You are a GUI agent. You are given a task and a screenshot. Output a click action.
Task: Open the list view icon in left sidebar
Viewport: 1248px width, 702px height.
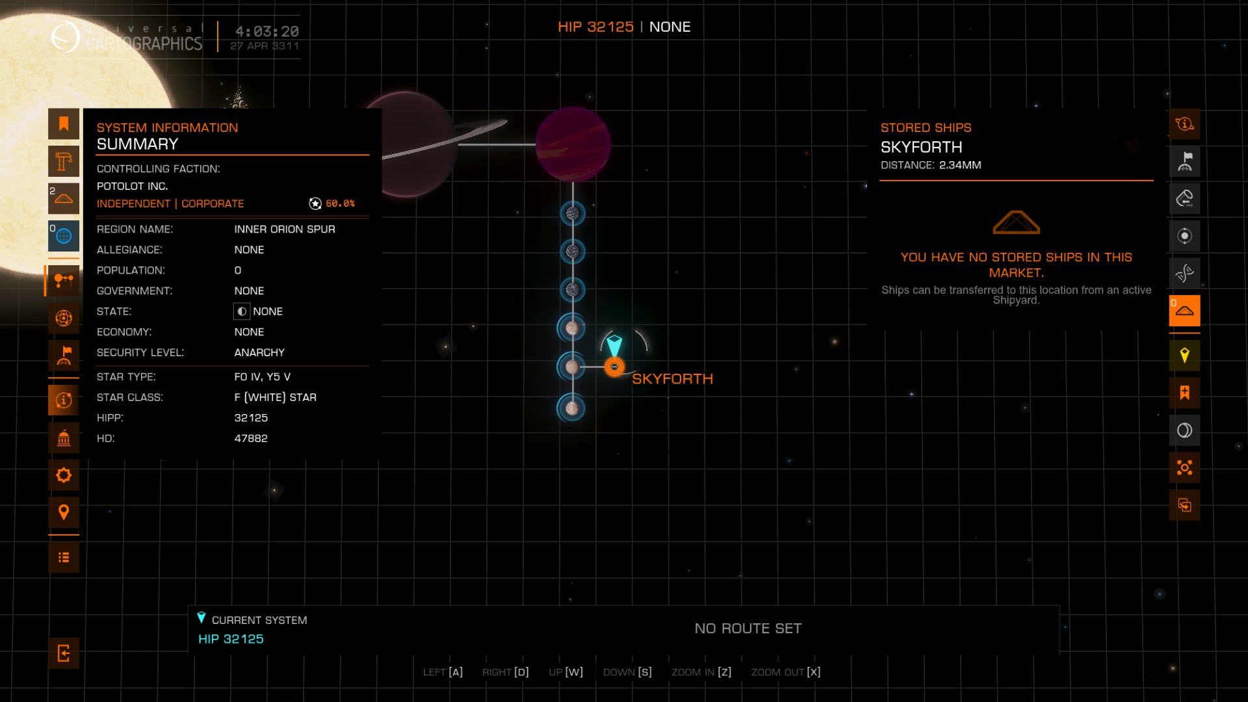pyautogui.click(x=64, y=558)
